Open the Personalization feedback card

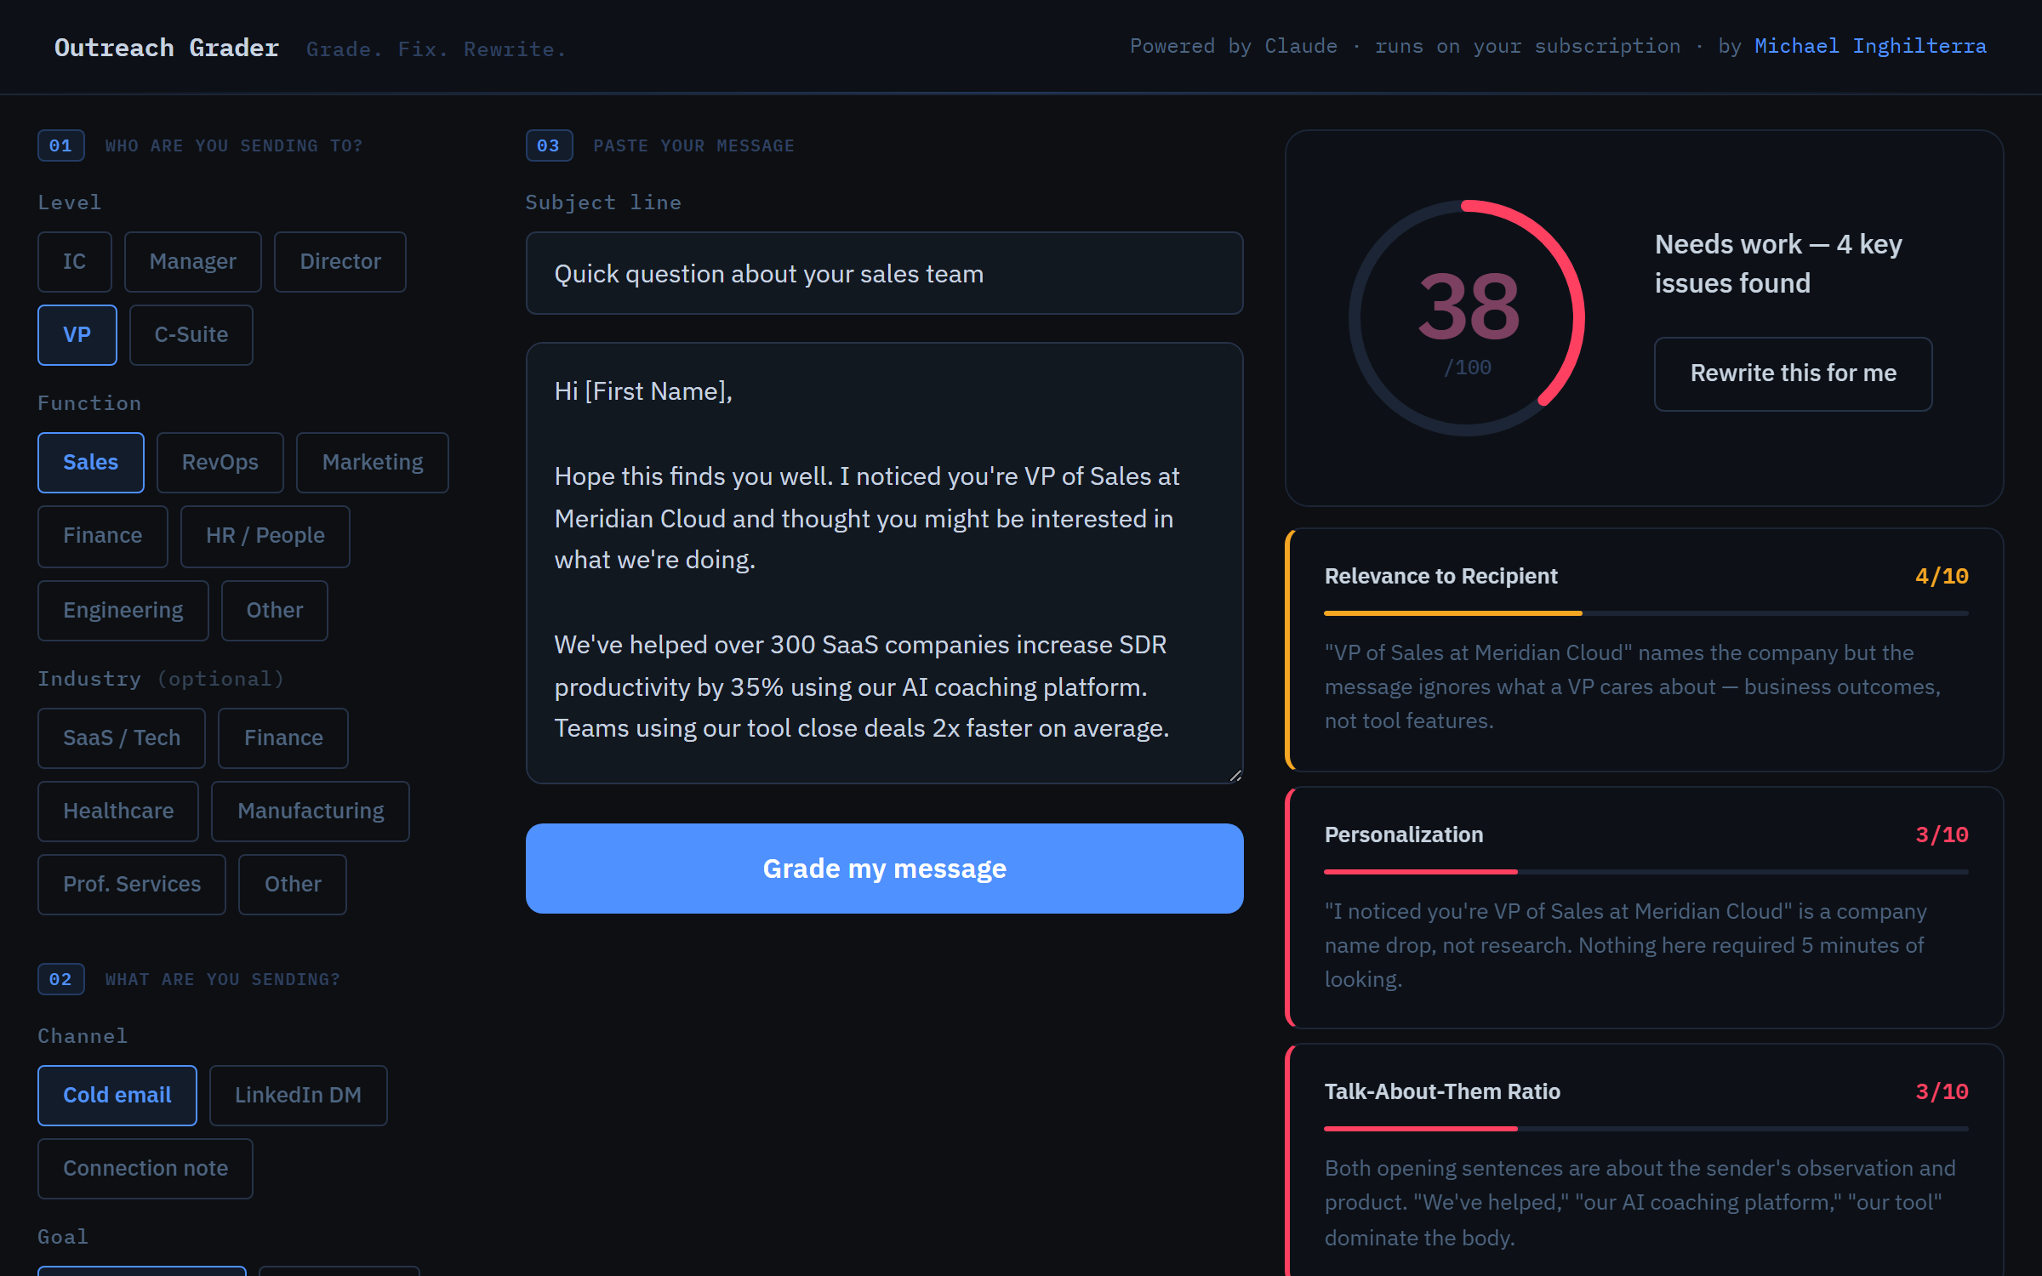pyautogui.click(x=1644, y=908)
